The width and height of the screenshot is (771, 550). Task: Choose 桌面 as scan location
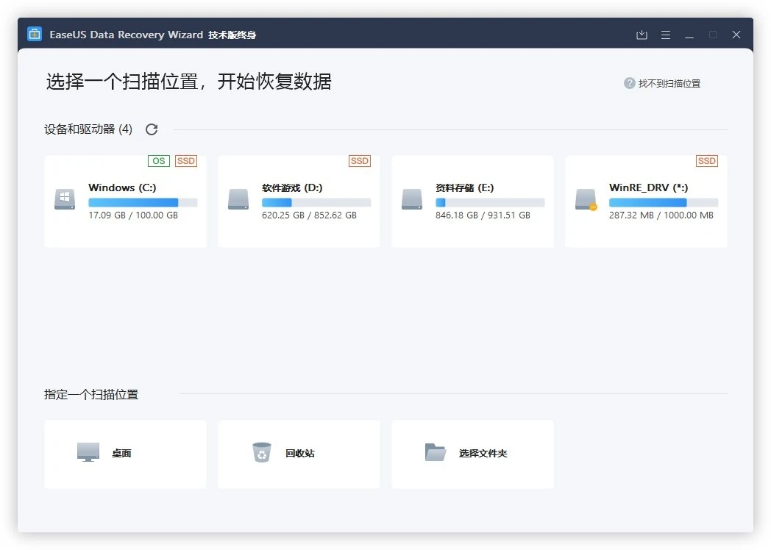tap(125, 454)
